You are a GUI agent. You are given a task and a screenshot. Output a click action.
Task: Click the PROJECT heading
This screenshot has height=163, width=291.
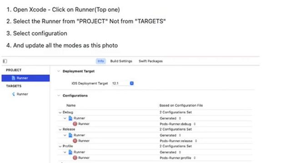click(x=14, y=70)
